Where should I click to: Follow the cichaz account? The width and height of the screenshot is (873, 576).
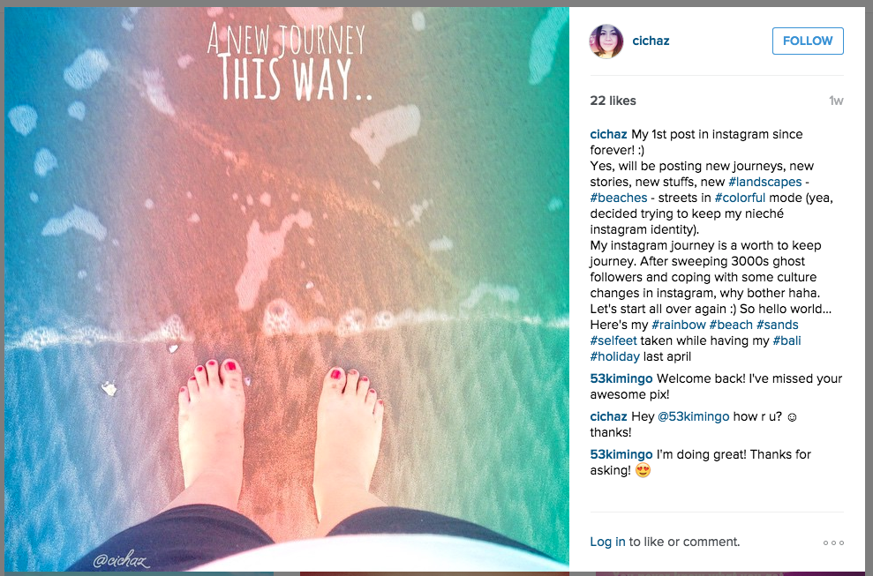click(808, 41)
